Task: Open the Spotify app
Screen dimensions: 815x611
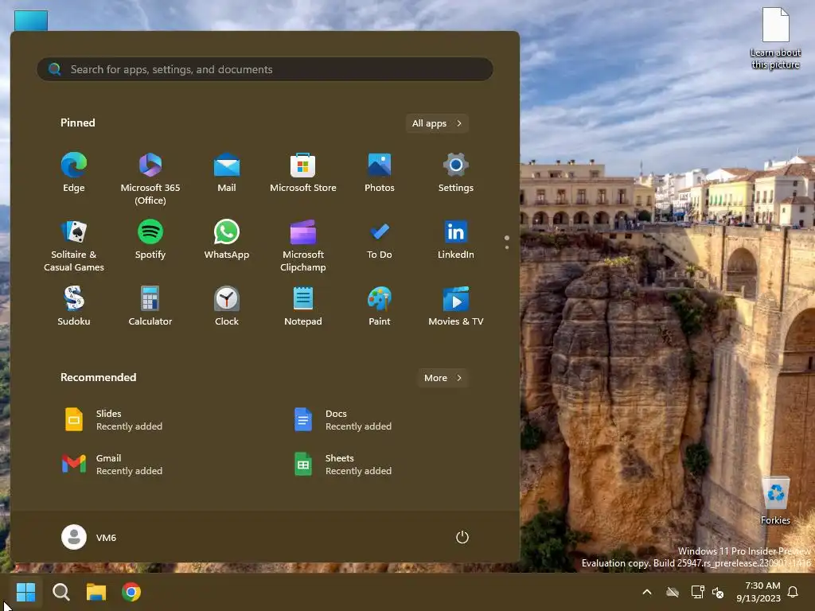Action: 150,240
